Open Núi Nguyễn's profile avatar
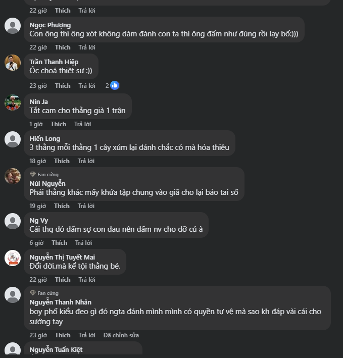 [x=13, y=176]
